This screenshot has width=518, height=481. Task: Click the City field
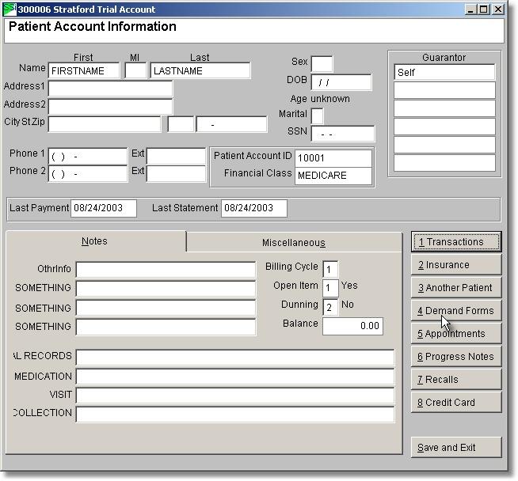105,124
